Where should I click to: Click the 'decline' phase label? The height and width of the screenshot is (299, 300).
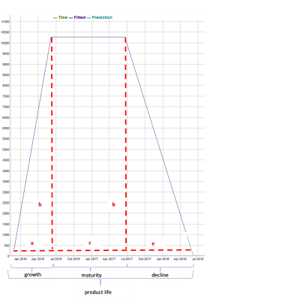(x=160, y=275)
